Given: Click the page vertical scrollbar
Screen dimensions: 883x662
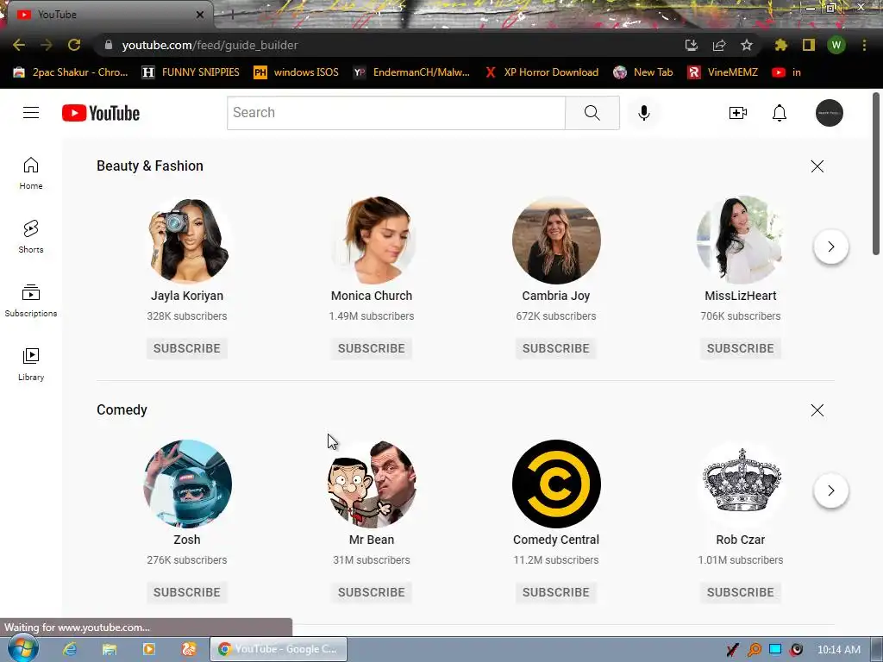Looking at the screenshot, I should tap(876, 174).
